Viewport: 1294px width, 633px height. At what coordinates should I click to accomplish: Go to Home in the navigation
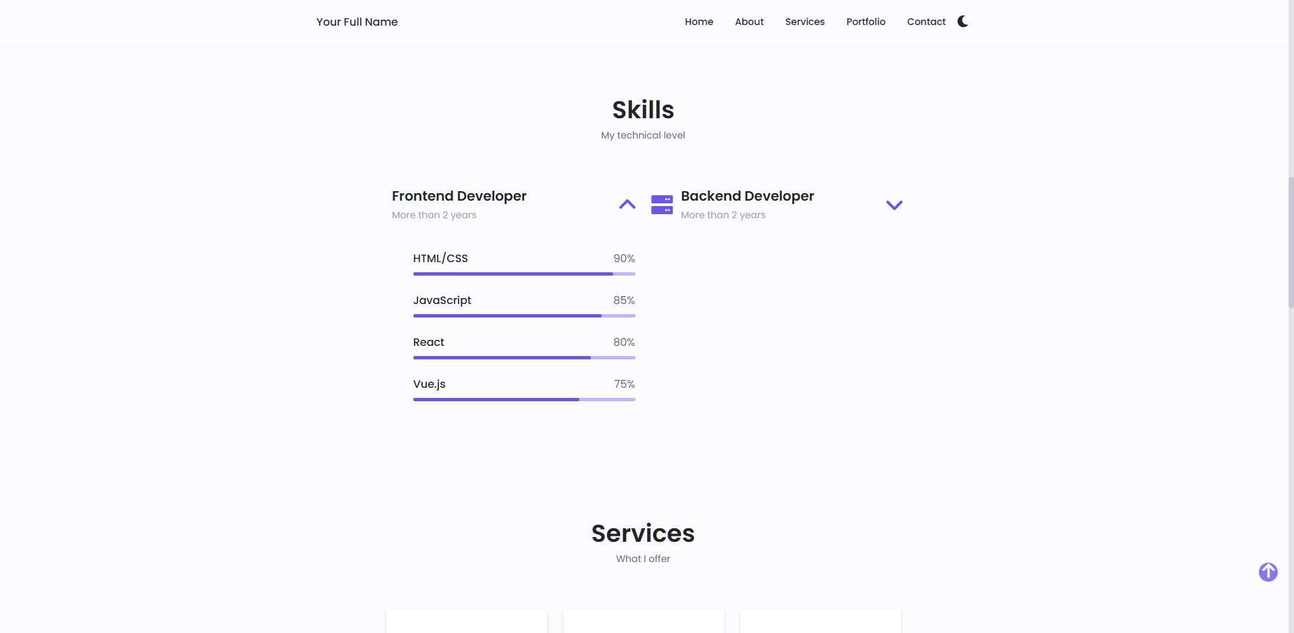click(x=699, y=22)
